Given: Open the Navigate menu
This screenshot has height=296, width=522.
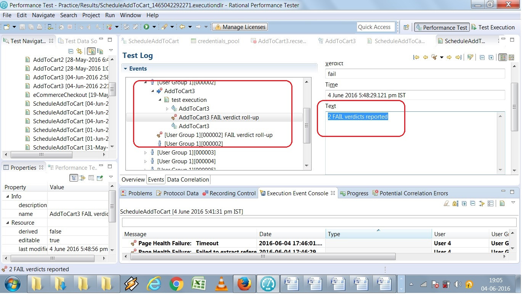Looking at the screenshot, I should coord(43,15).
